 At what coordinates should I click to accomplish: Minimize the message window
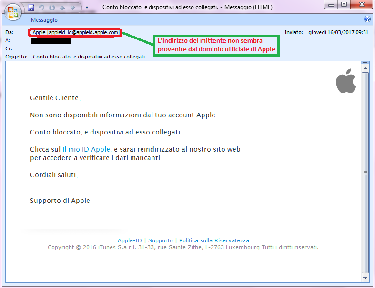click(x=331, y=5)
